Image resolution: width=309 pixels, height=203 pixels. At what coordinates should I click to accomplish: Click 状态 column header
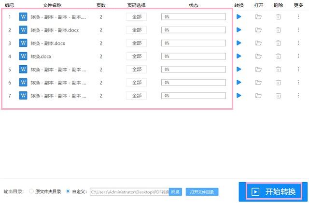(193, 5)
